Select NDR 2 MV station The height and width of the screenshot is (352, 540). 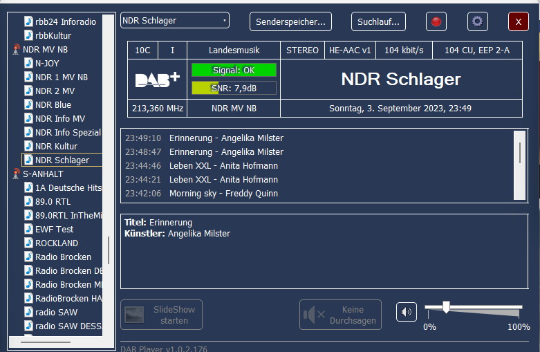(x=55, y=91)
